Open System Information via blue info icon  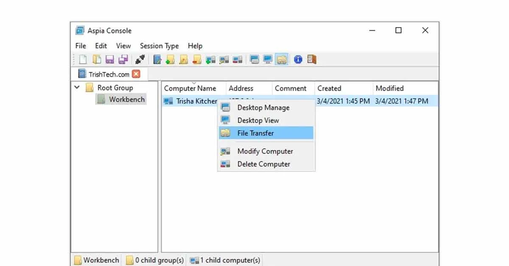tap(298, 59)
